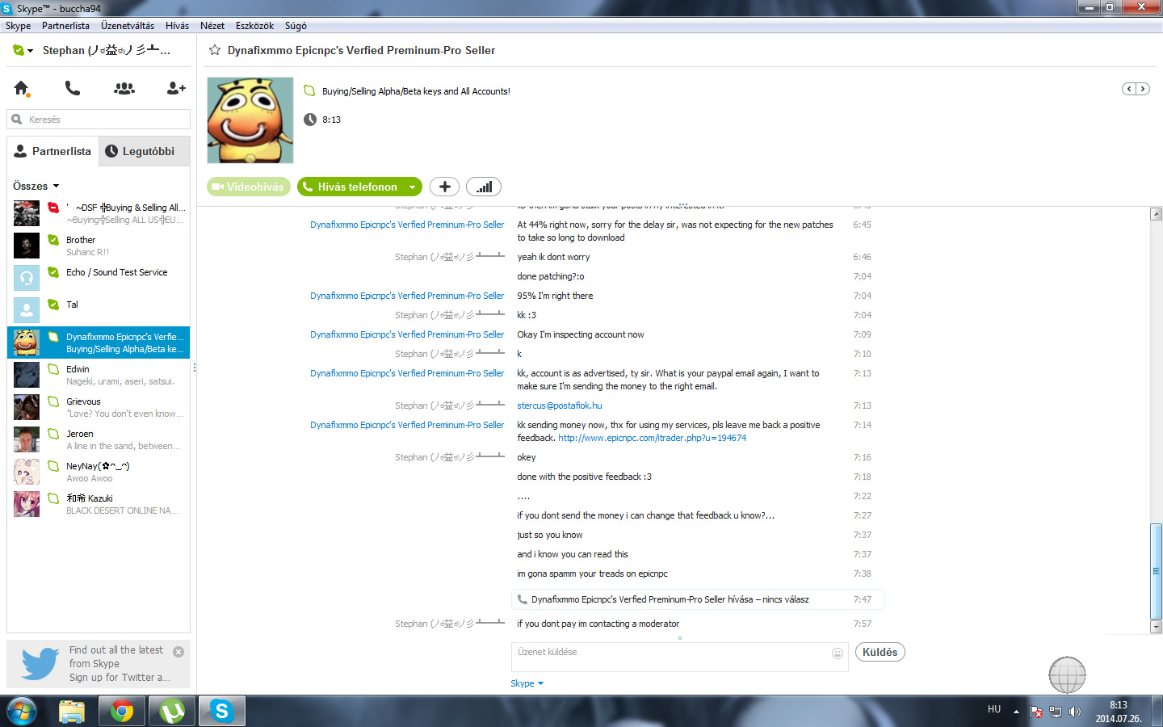The height and width of the screenshot is (727, 1163).
Task: Close the Twitter promo banner
Action: coord(178,652)
